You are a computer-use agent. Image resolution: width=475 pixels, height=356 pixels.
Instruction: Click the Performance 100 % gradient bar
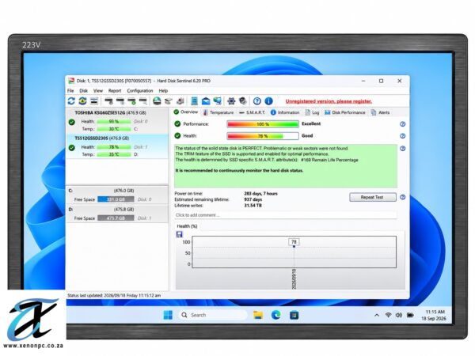pos(263,124)
